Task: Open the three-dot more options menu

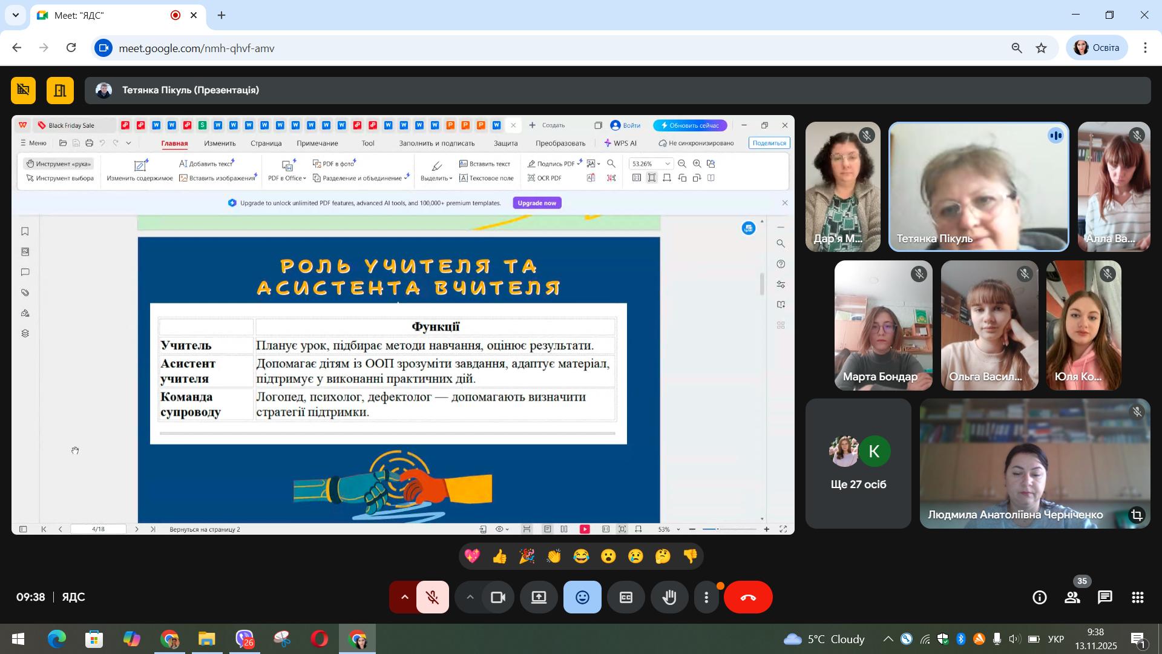Action: point(706,597)
